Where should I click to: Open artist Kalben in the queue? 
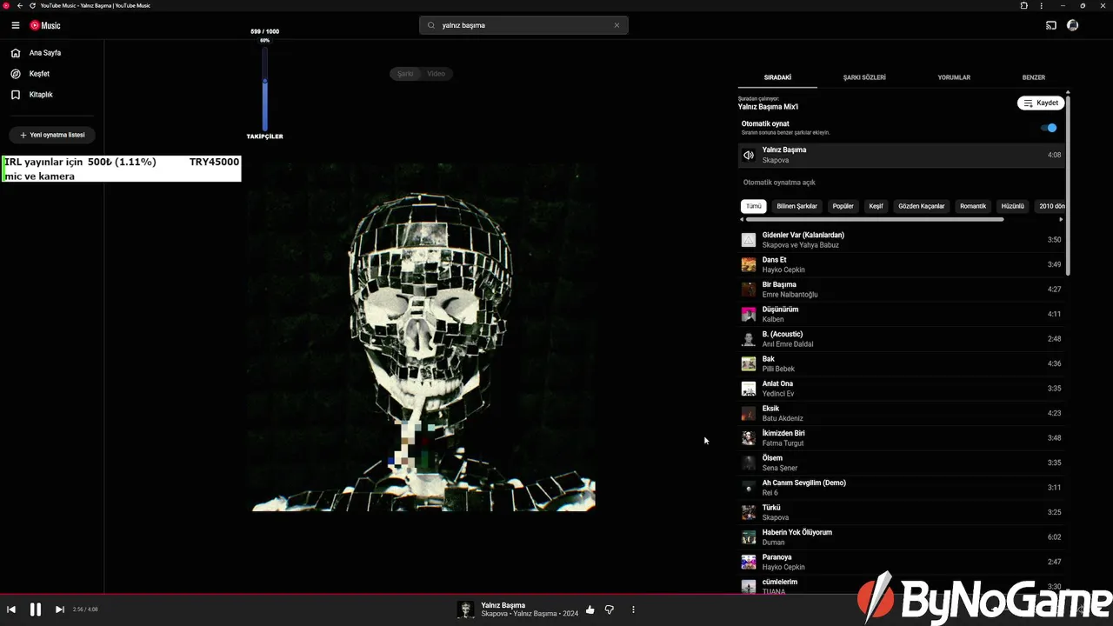tap(773, 319)
